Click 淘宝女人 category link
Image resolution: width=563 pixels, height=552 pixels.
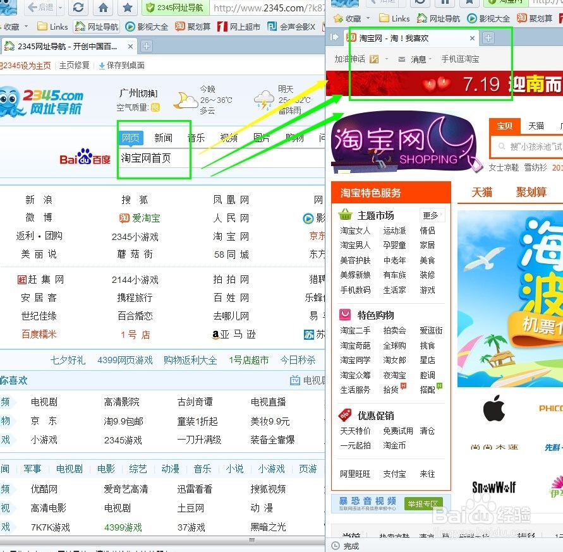tap(354, 231)
